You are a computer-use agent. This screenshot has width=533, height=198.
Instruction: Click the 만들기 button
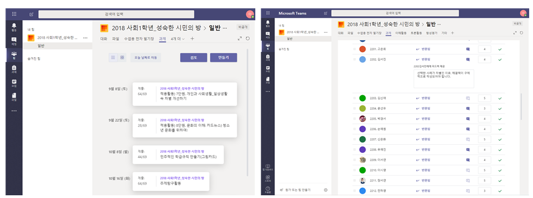tap(223, 58)
